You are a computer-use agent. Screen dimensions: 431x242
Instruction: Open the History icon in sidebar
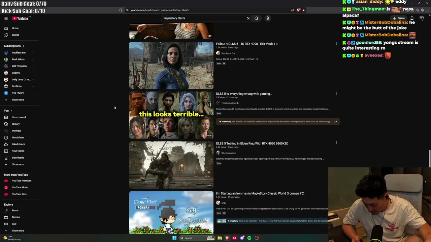point(6,124)
